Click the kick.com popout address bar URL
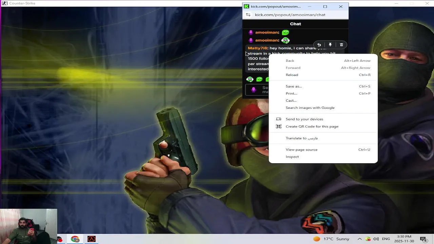 [290, 15]
